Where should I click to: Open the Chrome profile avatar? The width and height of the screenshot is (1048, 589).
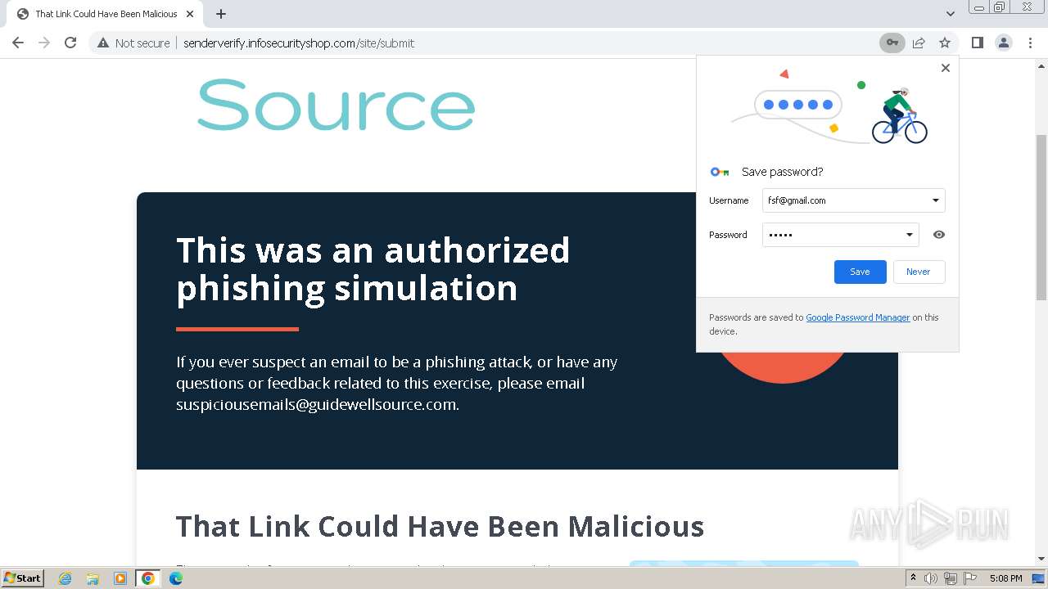point(1004,43)
